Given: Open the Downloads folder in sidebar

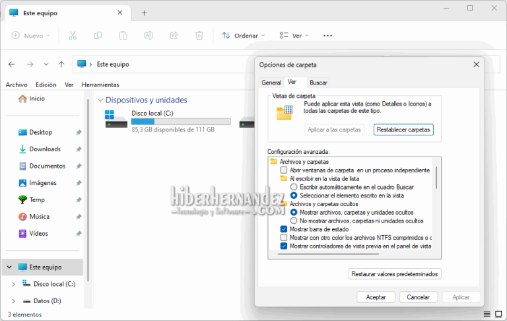Looking at the screenshot, I should coord(45,149).
